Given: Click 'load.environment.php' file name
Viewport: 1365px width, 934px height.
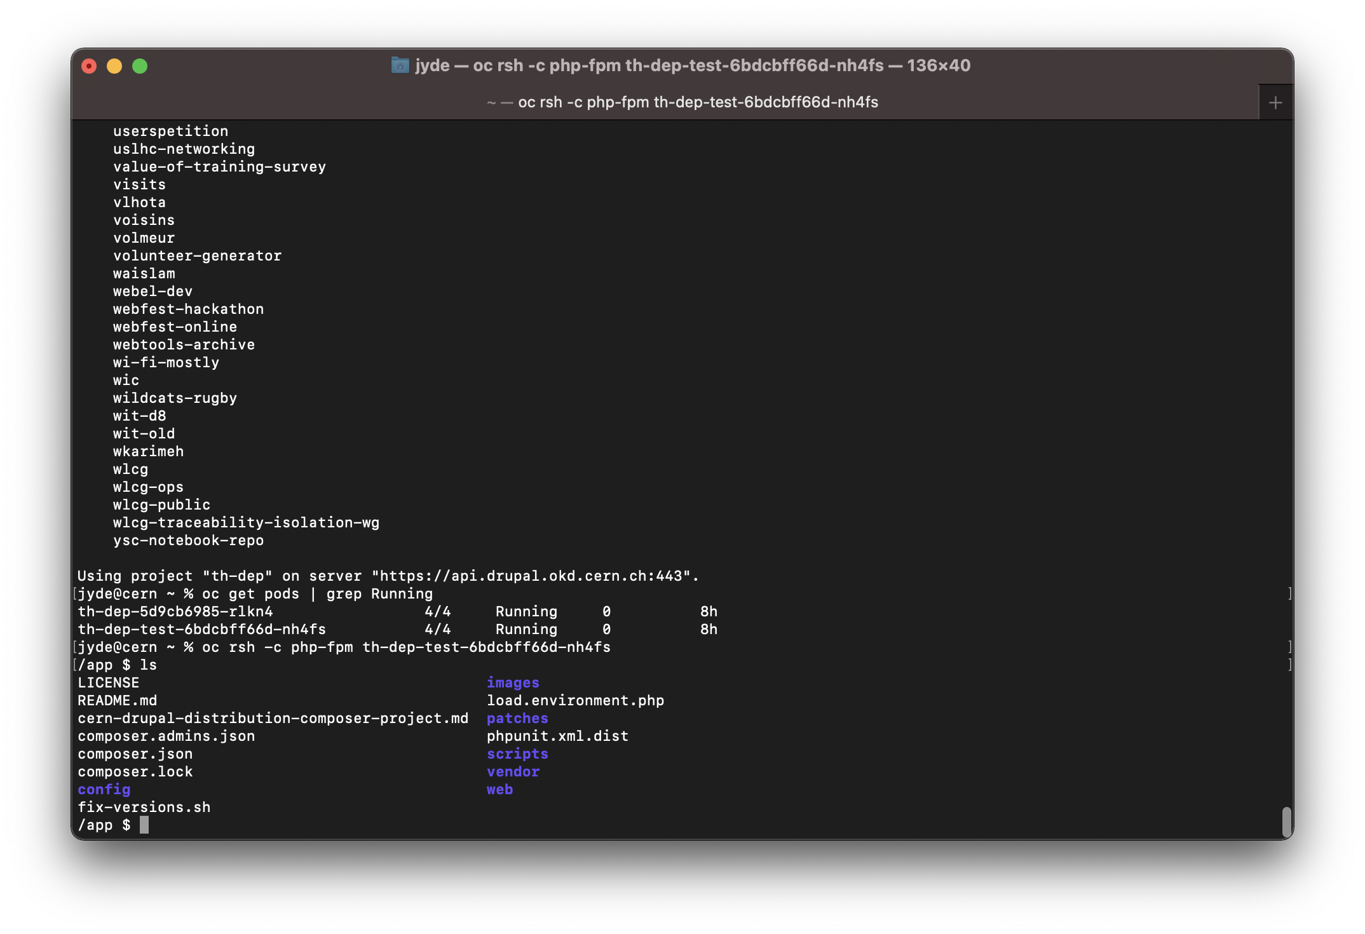Looking at the screenshot, I should pos(576,701).
